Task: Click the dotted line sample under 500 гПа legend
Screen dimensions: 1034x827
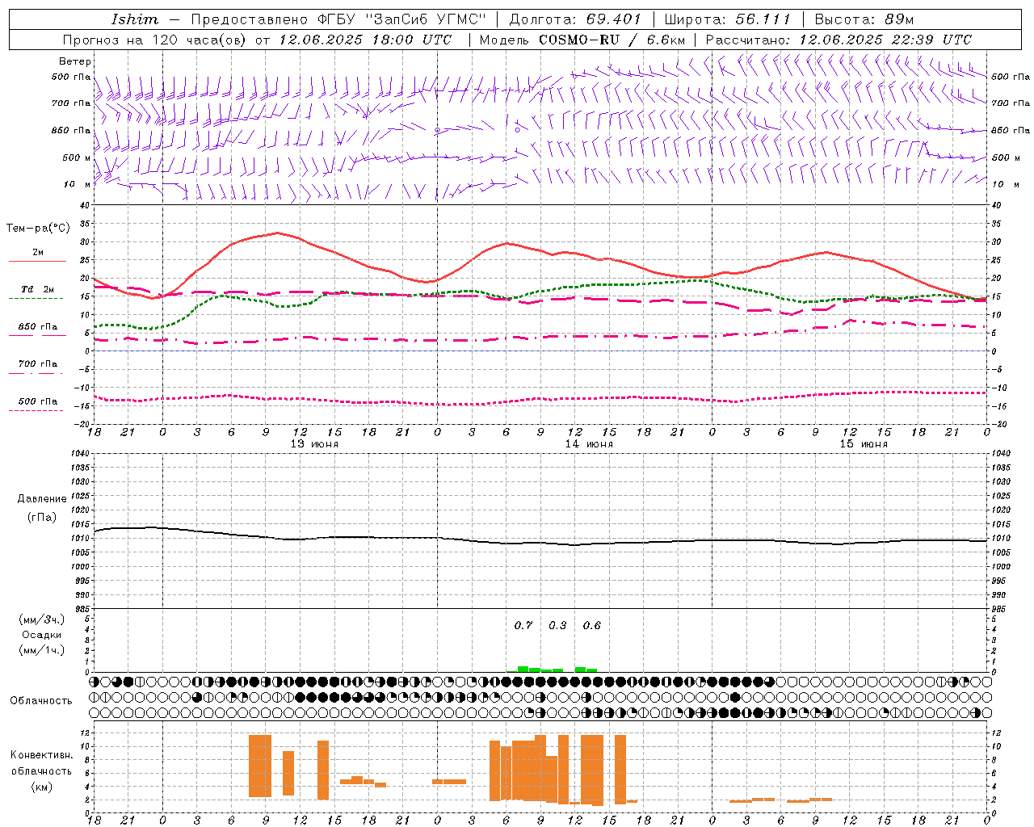Action: [x=36, y=410]
